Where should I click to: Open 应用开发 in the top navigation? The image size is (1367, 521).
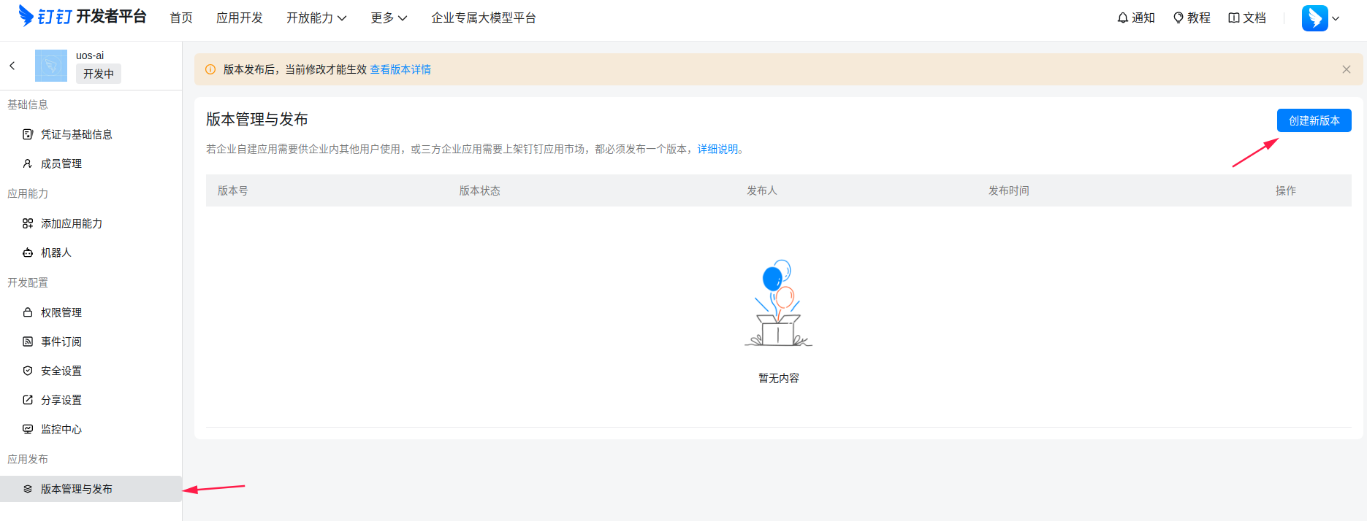click(240, 18)
